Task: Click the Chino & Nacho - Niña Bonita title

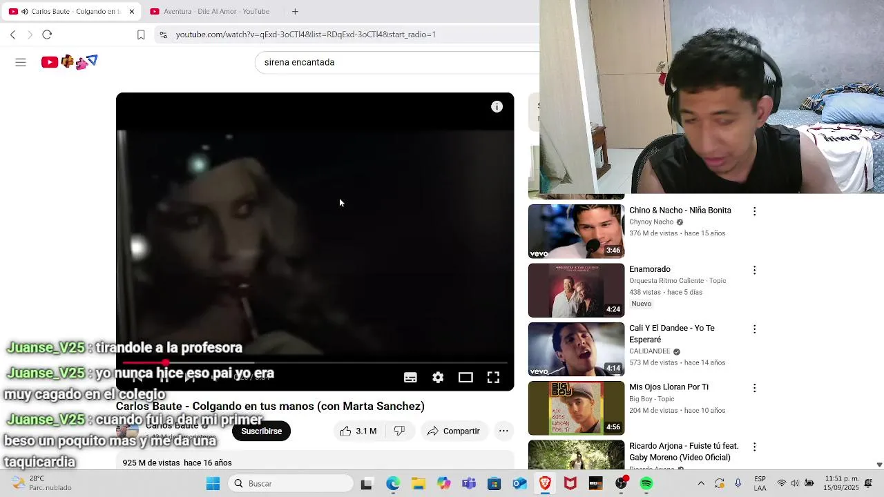Action: [x=680, y=211]
